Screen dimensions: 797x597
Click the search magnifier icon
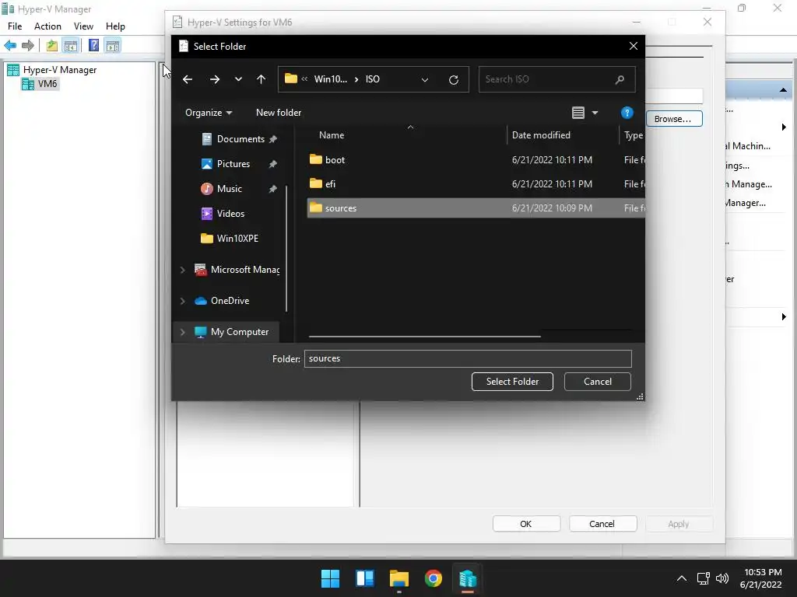(620, 79)
